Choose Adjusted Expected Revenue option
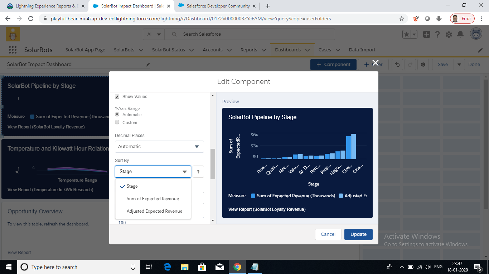The image size is (489, 274). click(153, 211)
